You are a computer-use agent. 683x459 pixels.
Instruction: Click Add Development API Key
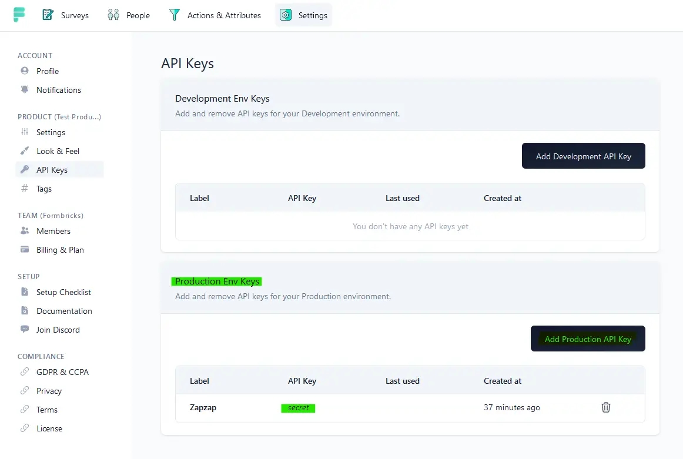click(583, 156)
